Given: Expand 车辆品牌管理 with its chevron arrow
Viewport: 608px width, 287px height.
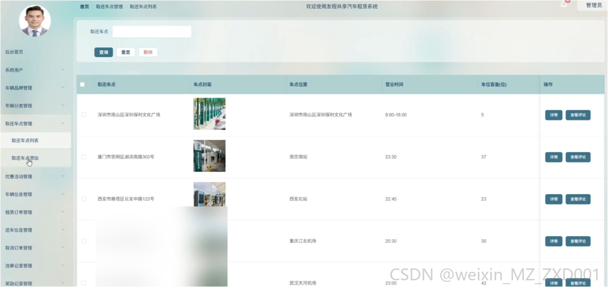Looking at the screenshot, I should (x=63, y=88).
